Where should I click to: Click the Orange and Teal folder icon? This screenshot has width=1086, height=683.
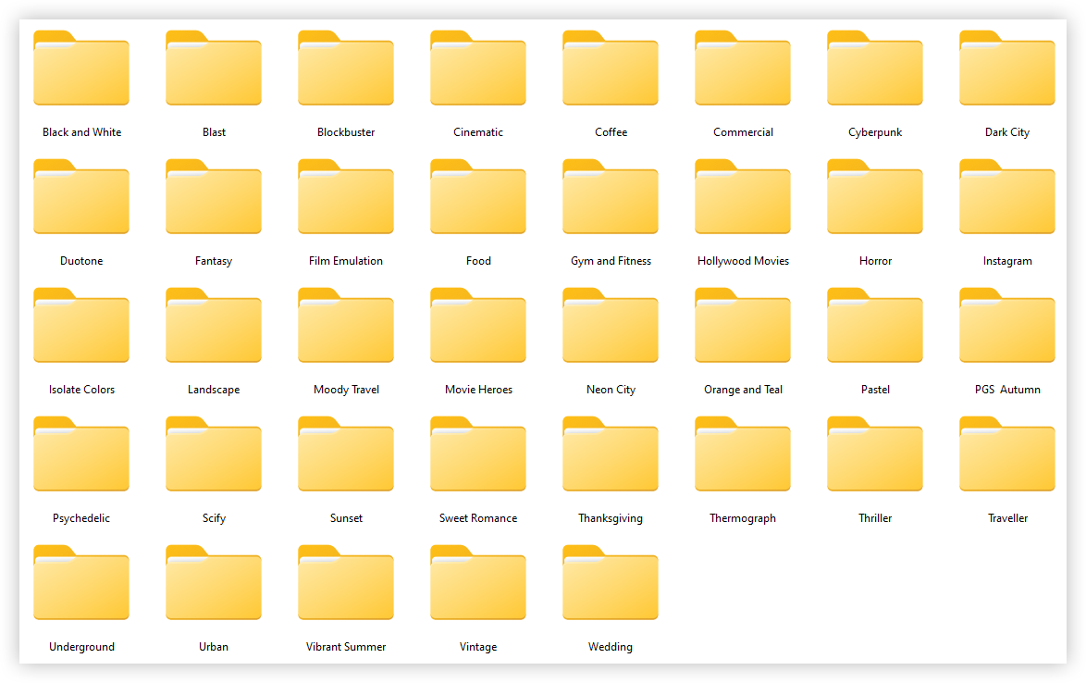pyautogui.click(x=743, y=326)
